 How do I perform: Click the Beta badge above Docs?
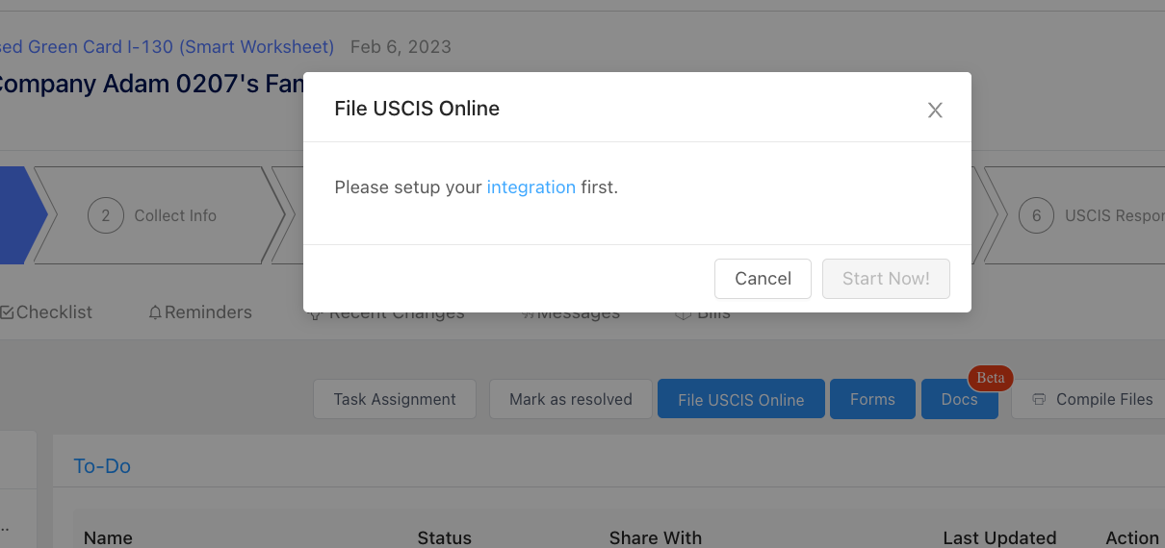(990, 378)
